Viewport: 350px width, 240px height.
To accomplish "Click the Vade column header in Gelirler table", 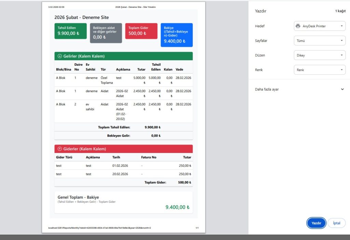I will point(179,70).
